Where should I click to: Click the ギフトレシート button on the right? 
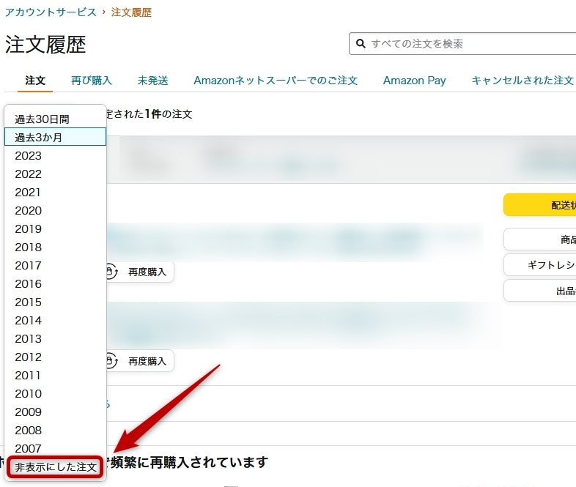click(x=541, y=264)
